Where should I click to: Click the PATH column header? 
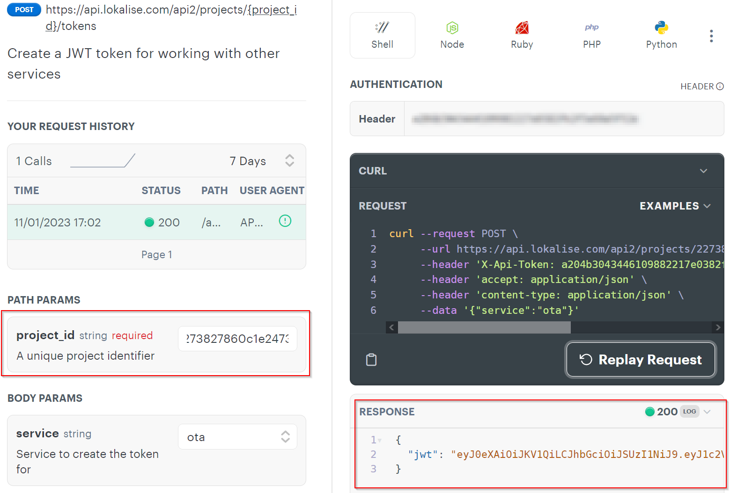click(214, 190)
